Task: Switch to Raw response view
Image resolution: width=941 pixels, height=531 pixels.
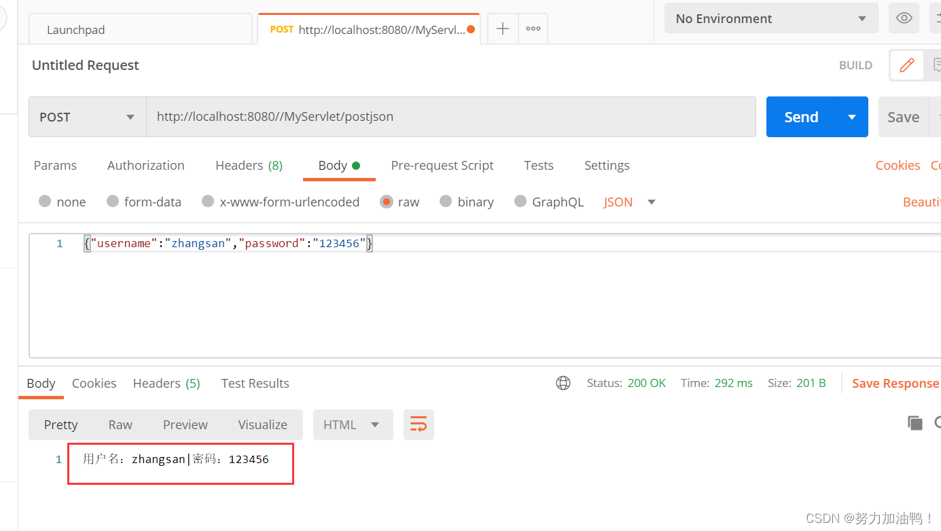Action: tap(120, 424)
